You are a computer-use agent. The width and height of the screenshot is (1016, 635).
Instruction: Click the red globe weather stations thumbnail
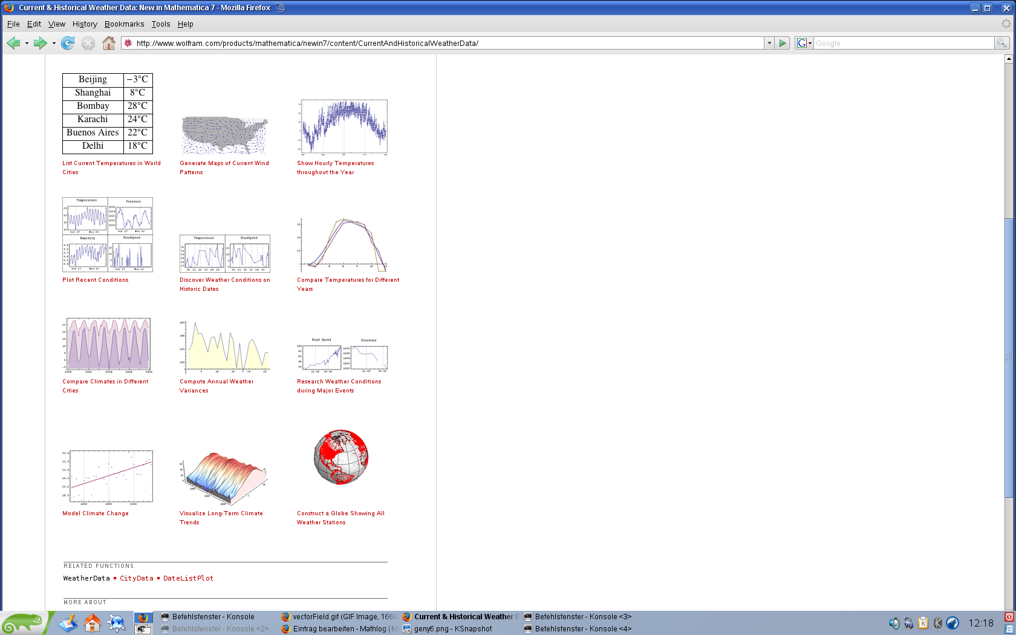coord(341,457)
